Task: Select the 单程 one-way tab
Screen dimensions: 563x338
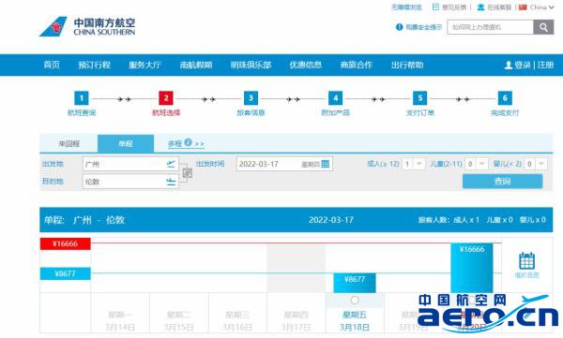Action: click(x=126, y=144)
